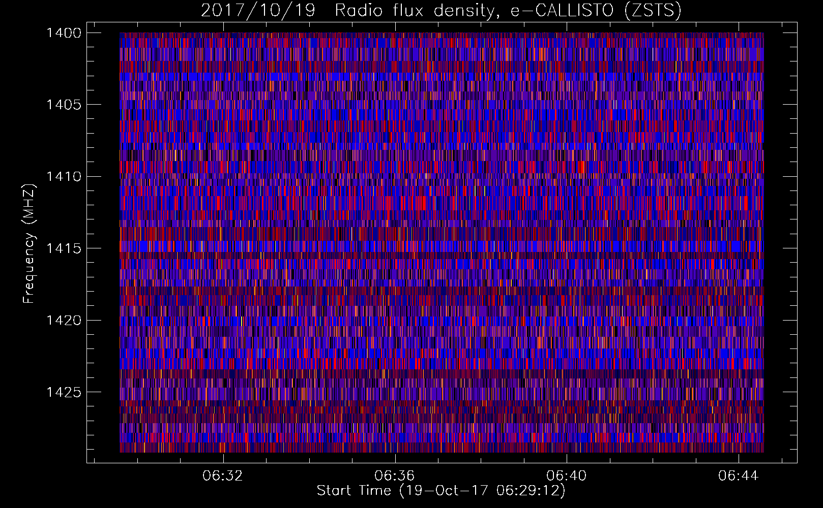Image resolution: width=823 pixels, height=508 pixels.
Task: Click the 1400 frequency tick label
Action: point(64,33)
